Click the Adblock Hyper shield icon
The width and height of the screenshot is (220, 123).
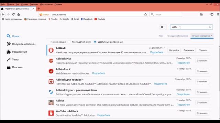[51, 92]
